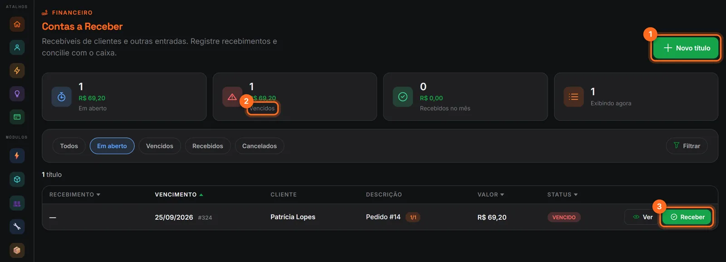Sort by the Valor column

click(491, 194)
